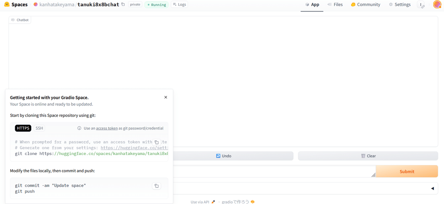Click the Undo arrow icon
The height and width of the screenshot is (204, 444).
(x=218, y=156)
